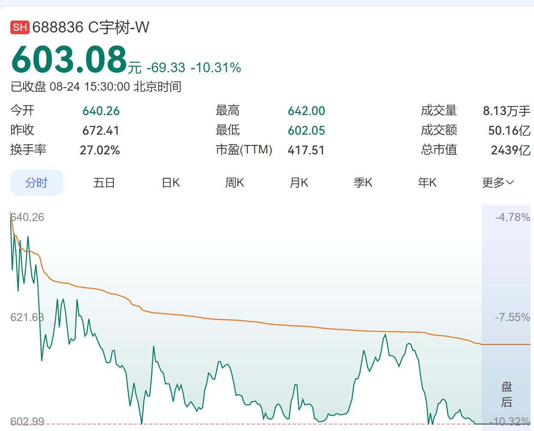
Task: Click the 昨收 value 672.41
Action: coord(101,130)
